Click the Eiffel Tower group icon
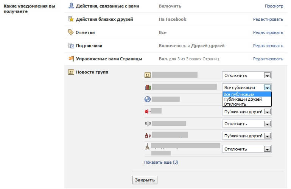Screen dimensions: 291x189 click(148, 147)
